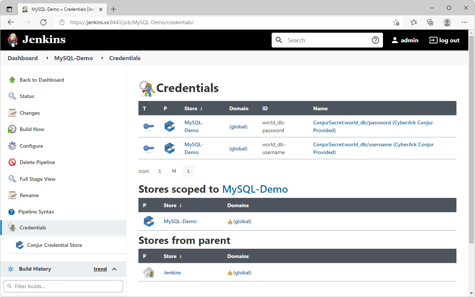Screen dimensions: 475x297
Task: Open MySQL-Demo link in heading Stores scoped to
Action: [x=255, y=189]
